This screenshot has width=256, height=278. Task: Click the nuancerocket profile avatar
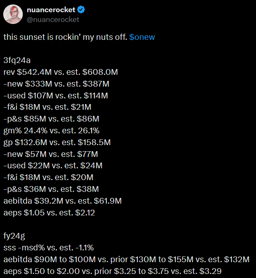(x=13, y=15)
